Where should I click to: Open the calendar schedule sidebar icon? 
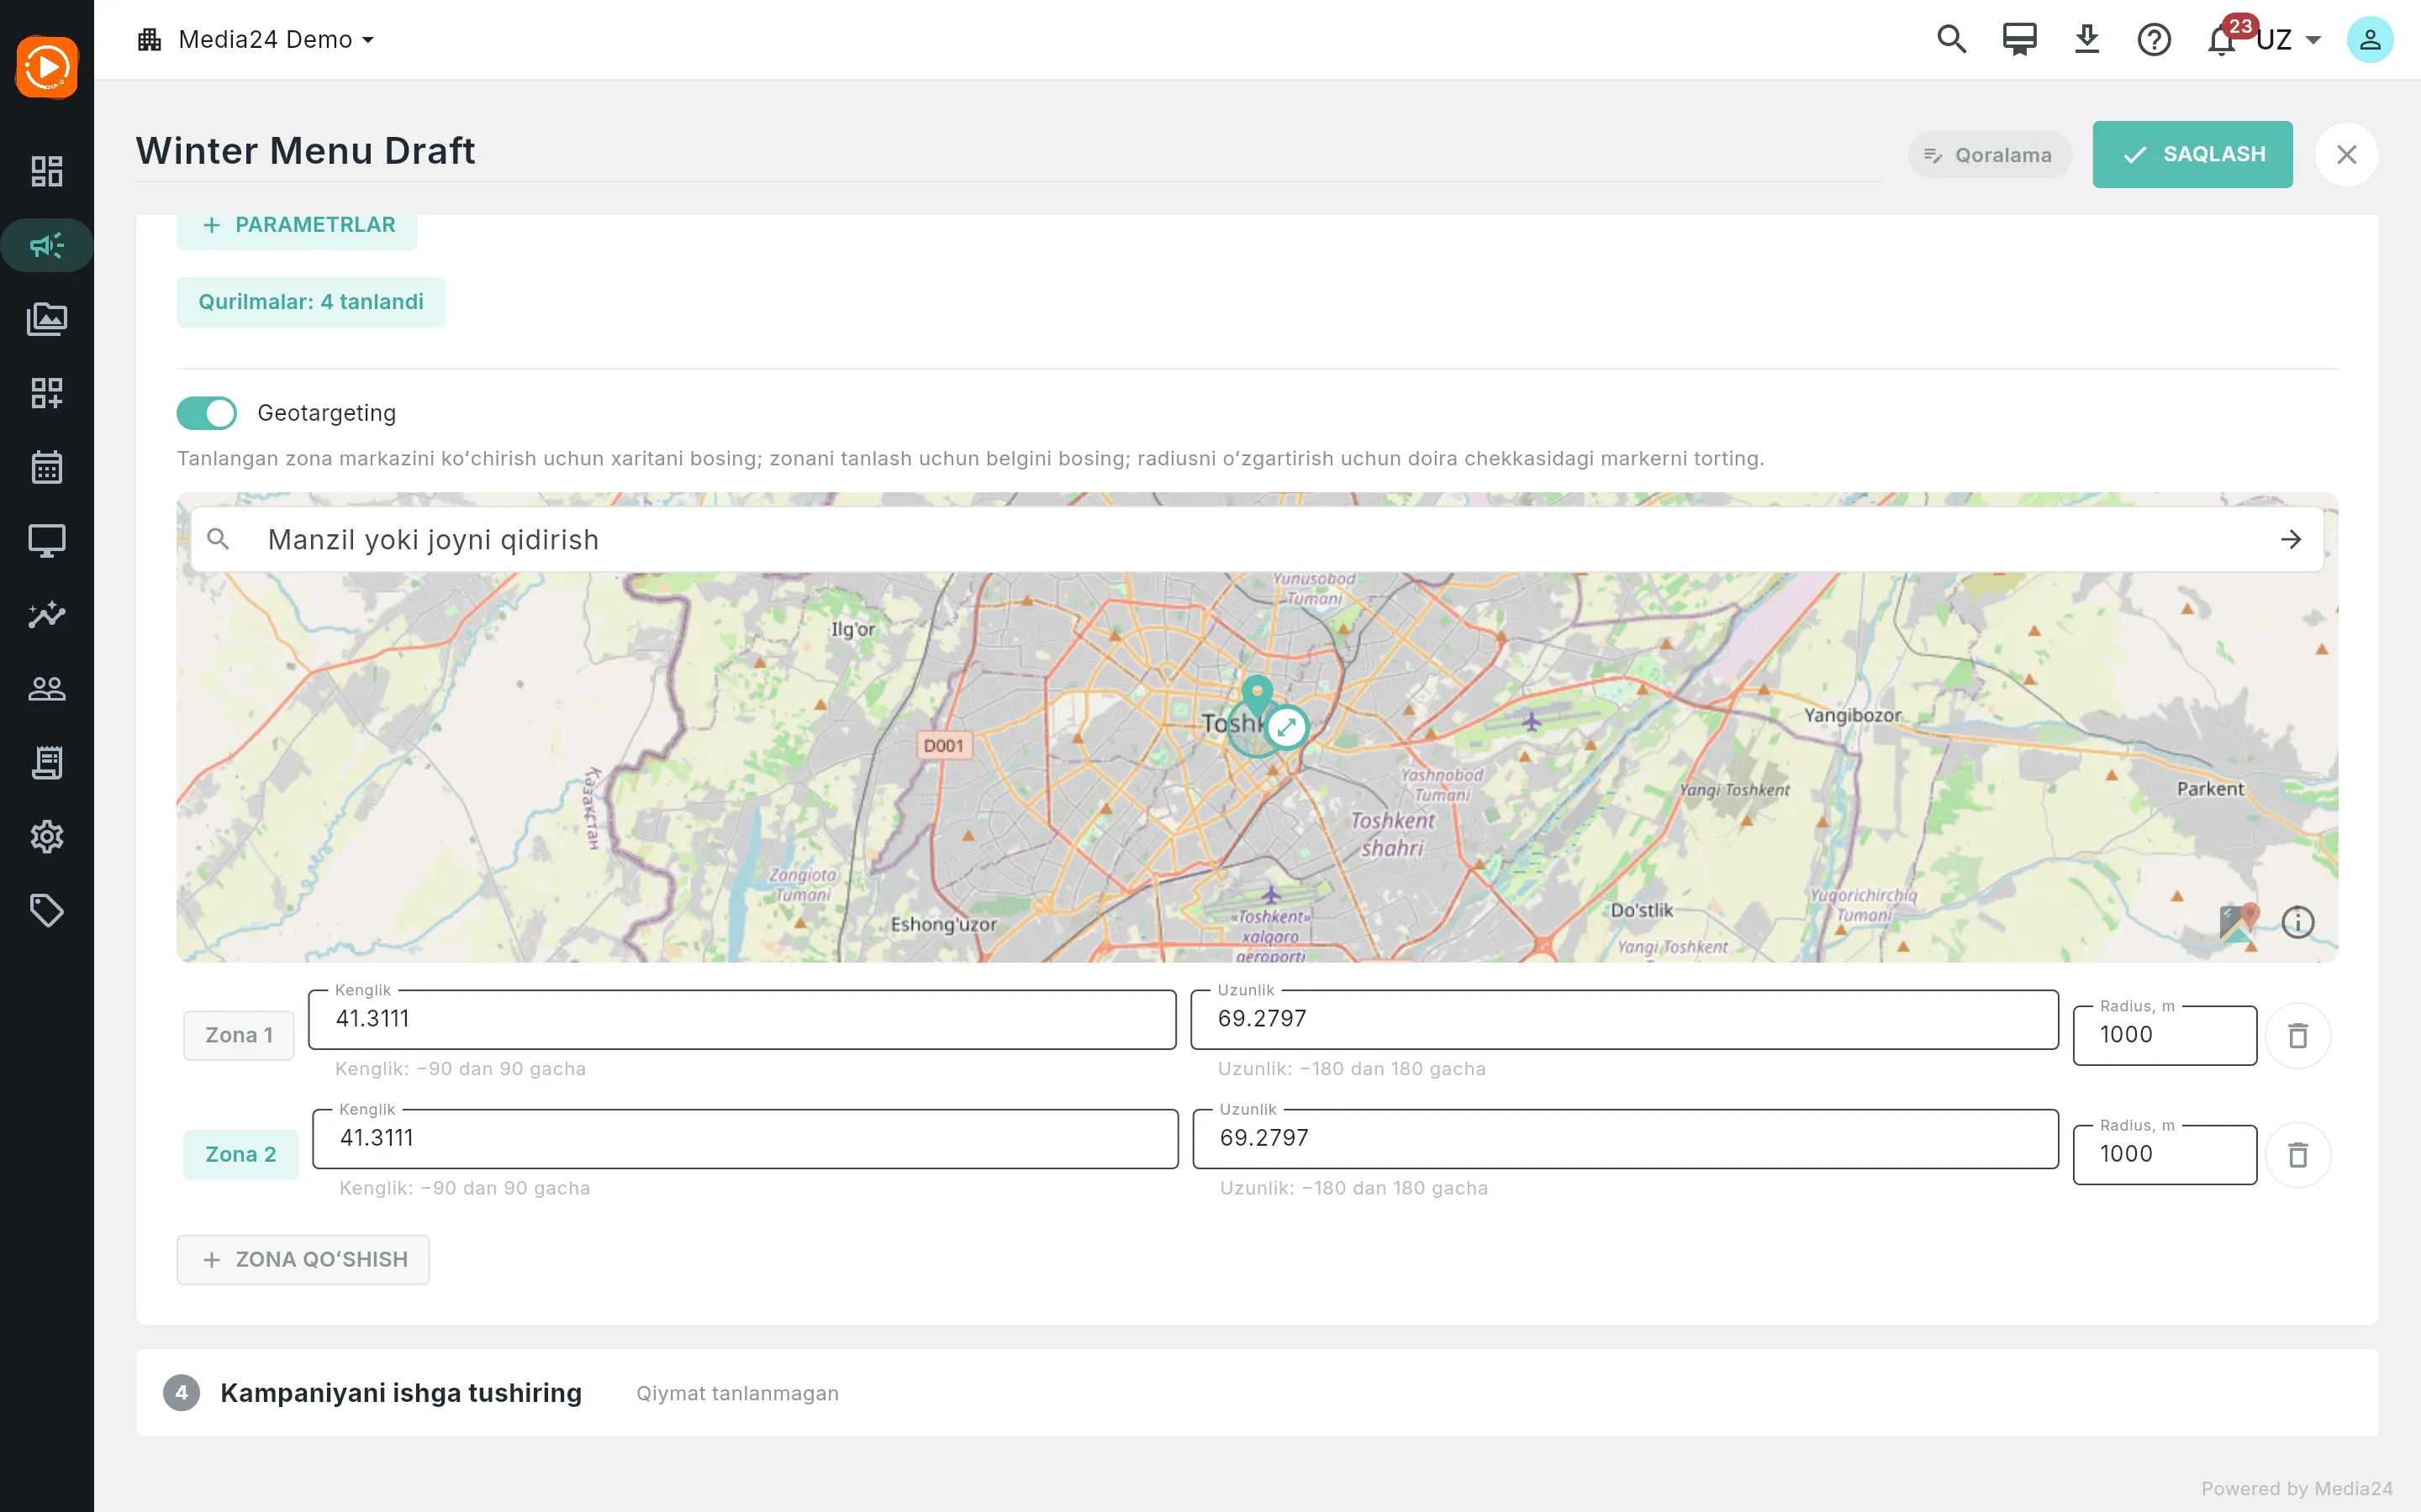pos(47,467)
